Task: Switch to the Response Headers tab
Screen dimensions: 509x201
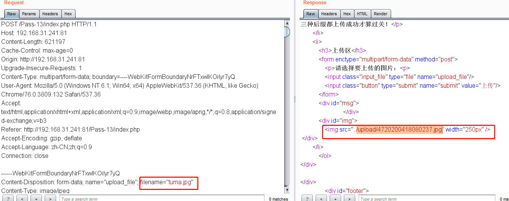Action: point(329,14)
